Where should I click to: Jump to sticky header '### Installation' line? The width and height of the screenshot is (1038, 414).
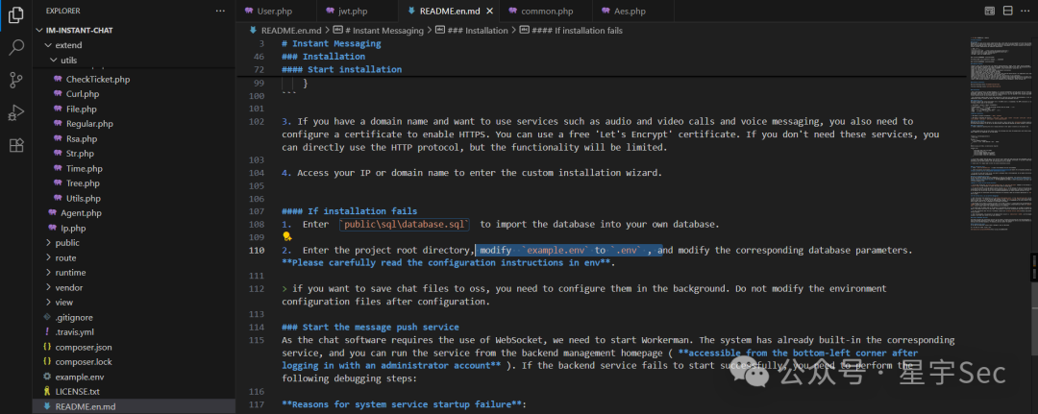(323, 57)
